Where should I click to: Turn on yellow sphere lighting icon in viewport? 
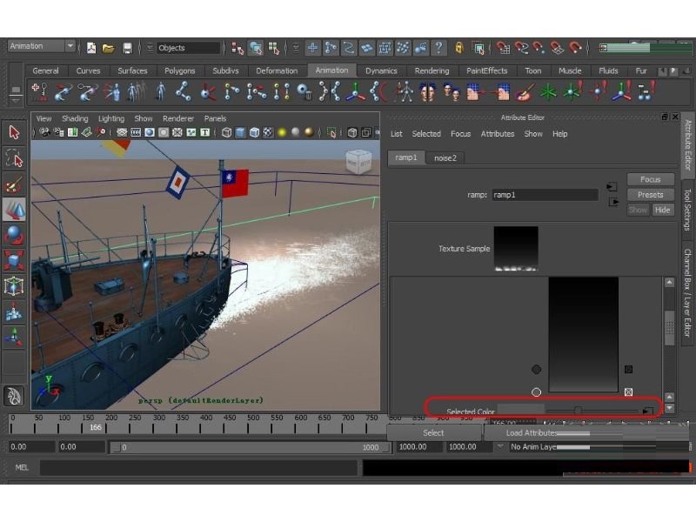pos(281,132)
